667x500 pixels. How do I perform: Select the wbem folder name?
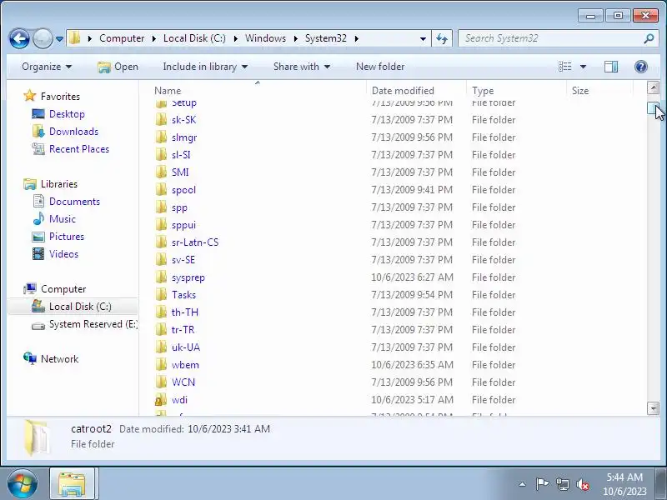pyautogui.click(x=185, y=365)
